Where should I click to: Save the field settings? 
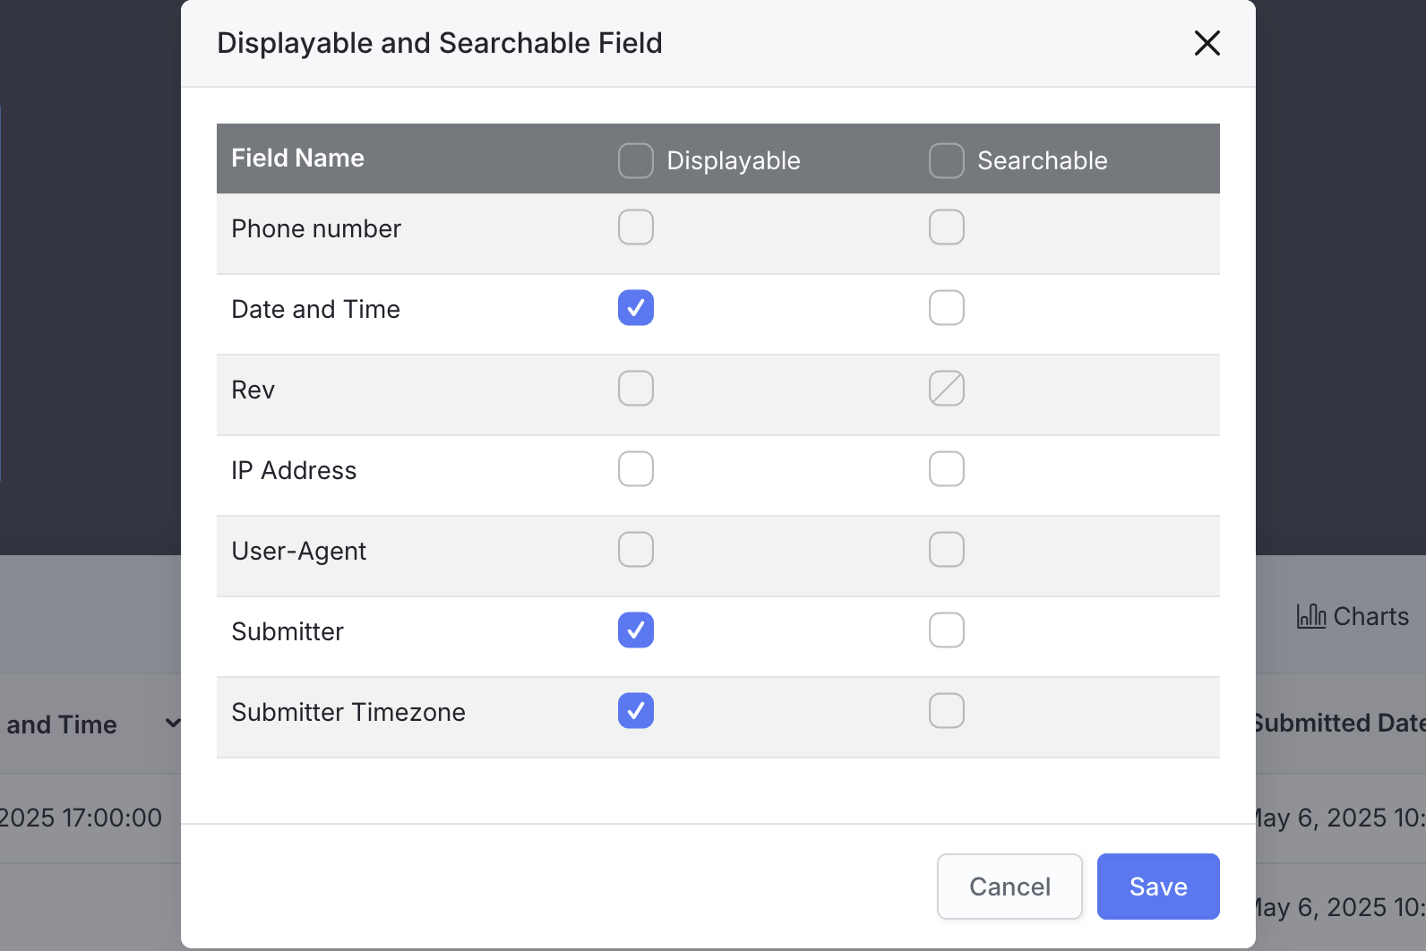(x=1157, y=887)
